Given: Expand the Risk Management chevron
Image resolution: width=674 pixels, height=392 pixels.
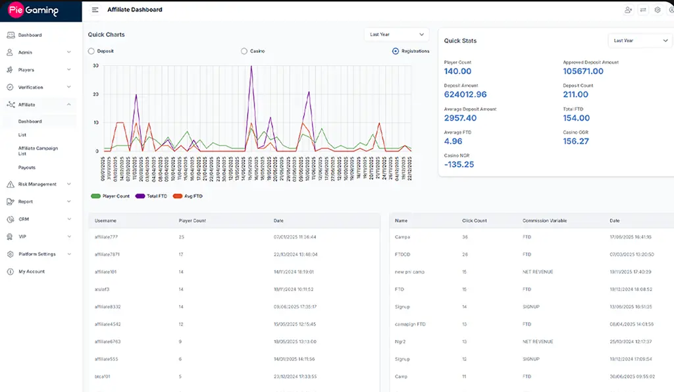Looking at the screenshot, I should (x=68, y=184).
